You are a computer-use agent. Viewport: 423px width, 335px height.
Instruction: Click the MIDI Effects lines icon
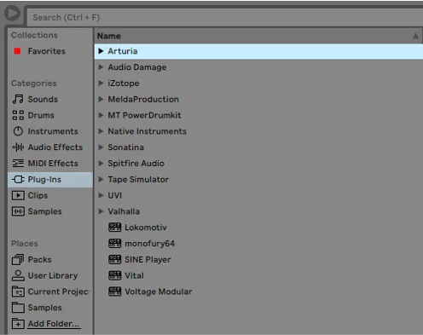point(18,163)
